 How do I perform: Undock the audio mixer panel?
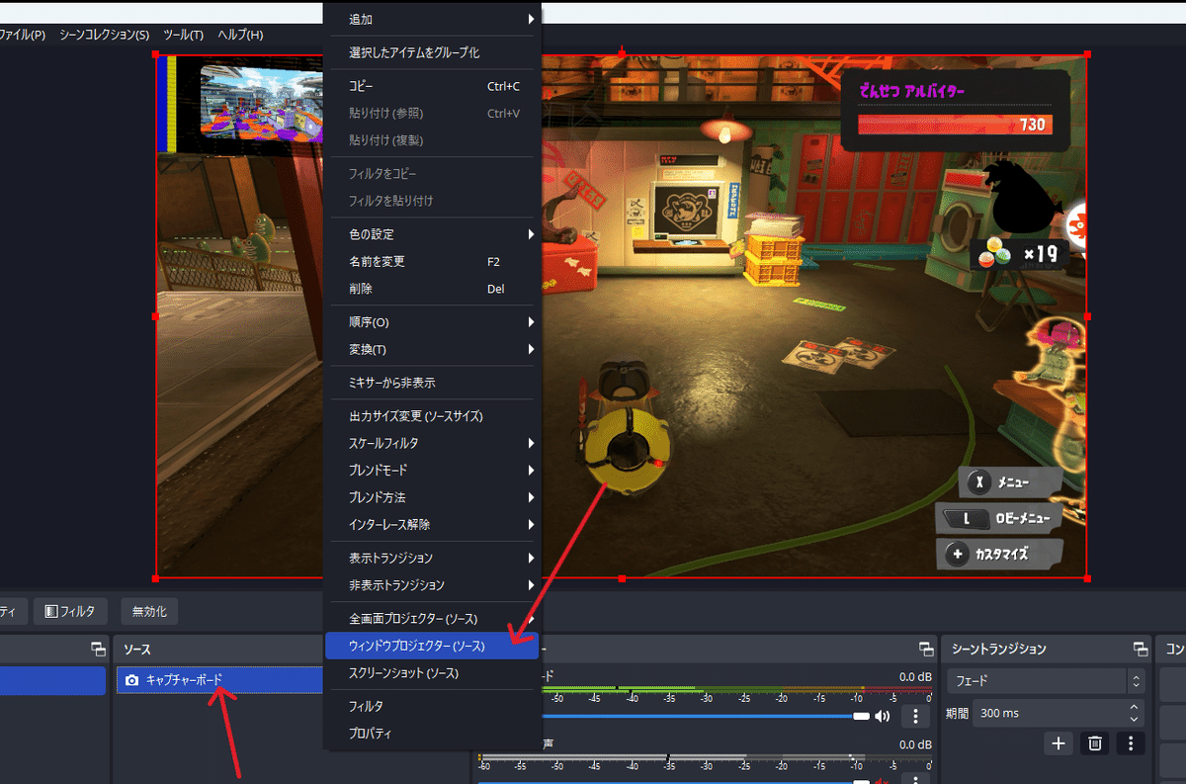[x=925, y=649]
